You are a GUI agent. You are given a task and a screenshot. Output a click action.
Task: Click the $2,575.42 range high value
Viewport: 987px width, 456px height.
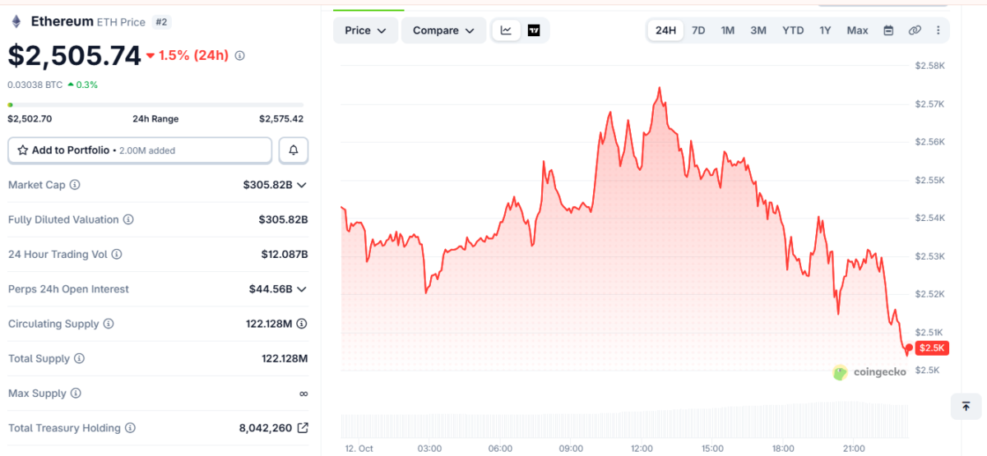[281, 119]
